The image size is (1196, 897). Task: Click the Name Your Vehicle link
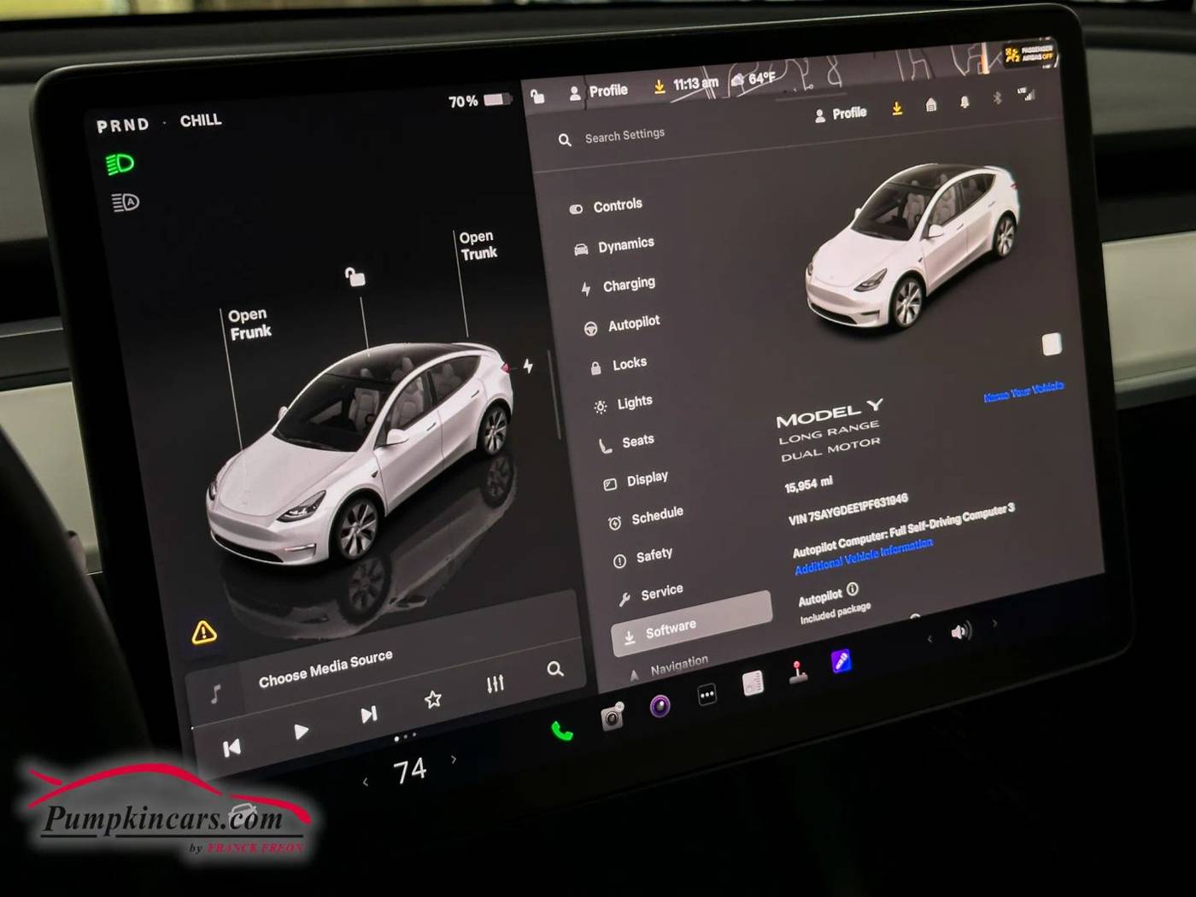(x=1023, y=392)
